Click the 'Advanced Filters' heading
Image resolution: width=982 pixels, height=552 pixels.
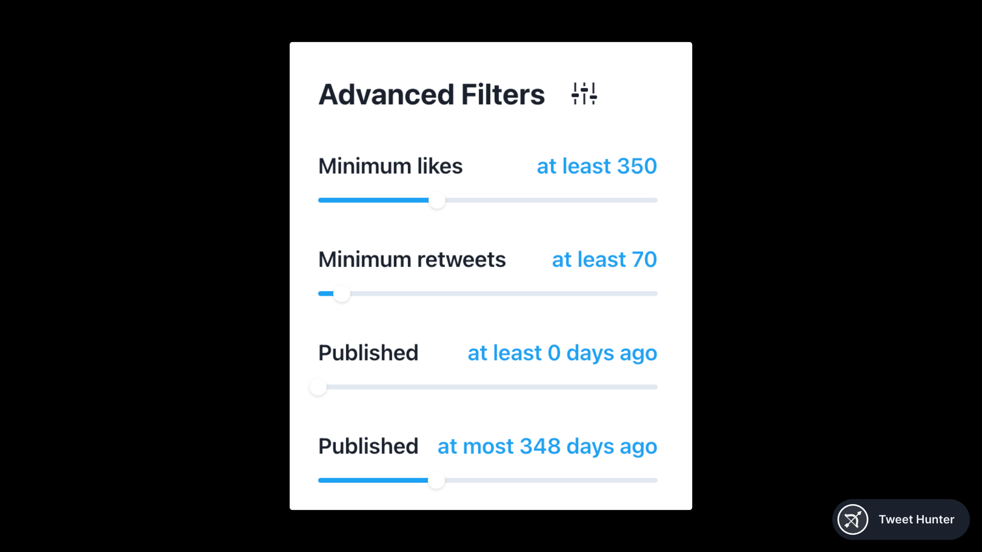(431, 94)
